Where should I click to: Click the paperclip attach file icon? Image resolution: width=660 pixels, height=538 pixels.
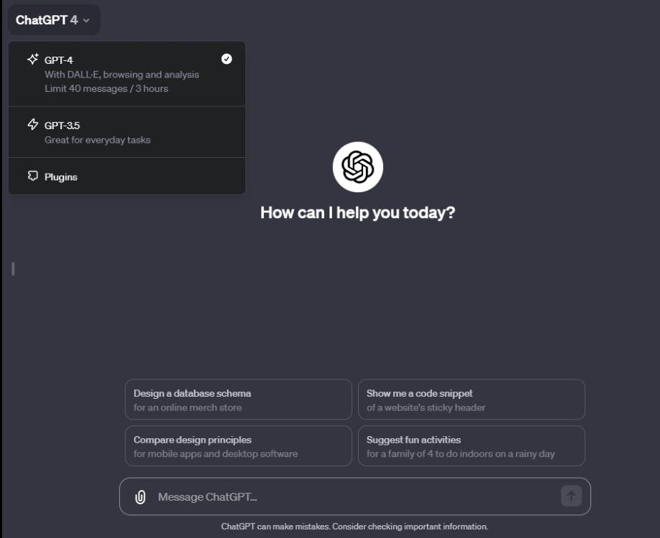point(140,496)
